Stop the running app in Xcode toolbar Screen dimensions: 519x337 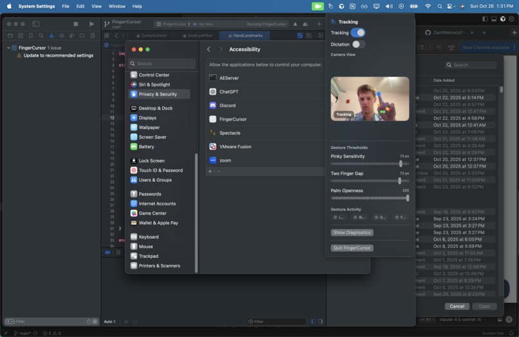click(76, 24)
